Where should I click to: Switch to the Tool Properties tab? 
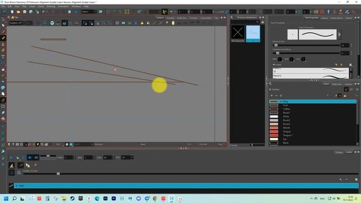[x=311, y=17]
